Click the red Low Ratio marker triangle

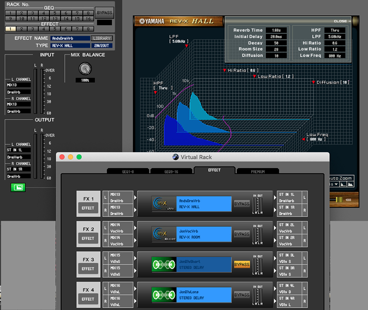(254, 76)
